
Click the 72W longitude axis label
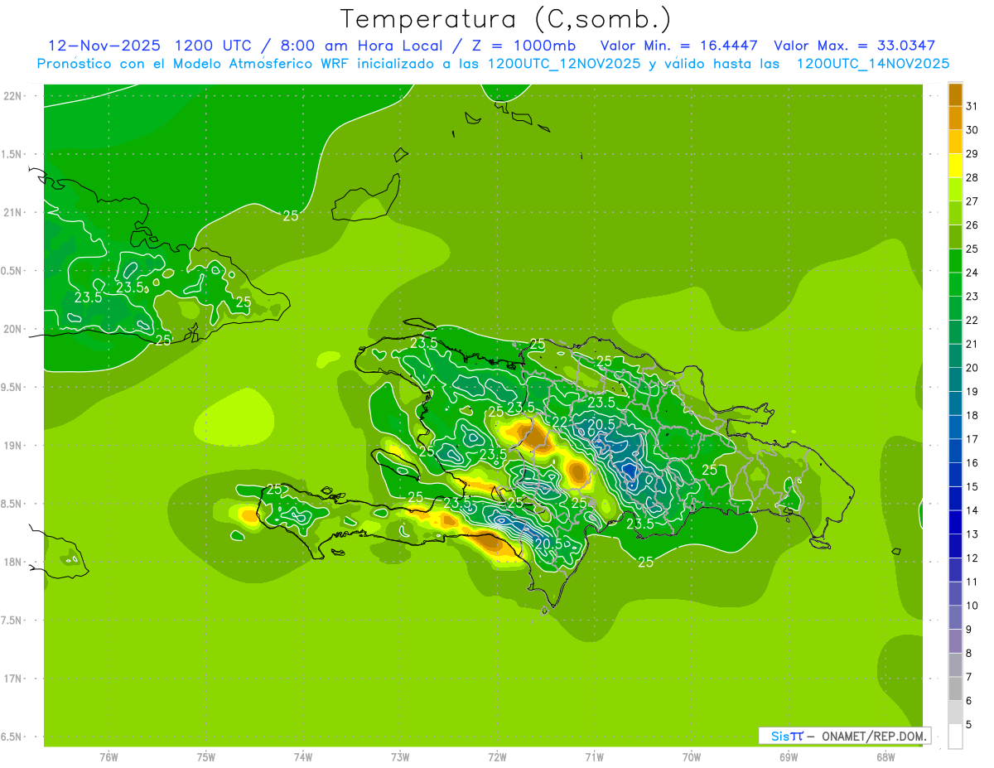(497, 757)
